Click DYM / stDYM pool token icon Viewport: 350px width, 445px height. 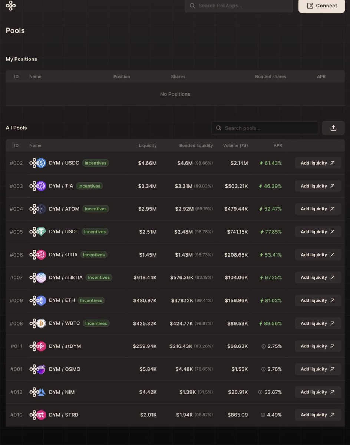(38, 346)
